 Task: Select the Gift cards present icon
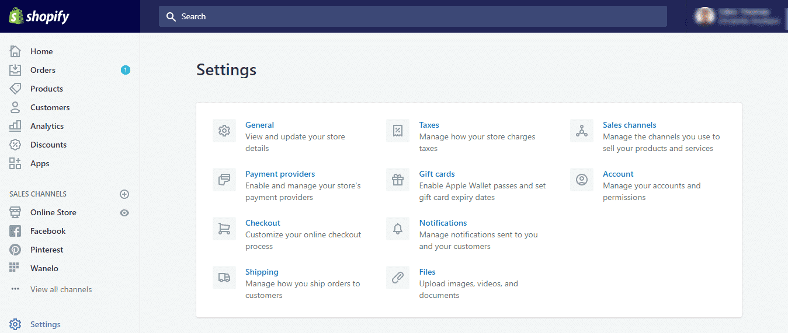point(398,180)
